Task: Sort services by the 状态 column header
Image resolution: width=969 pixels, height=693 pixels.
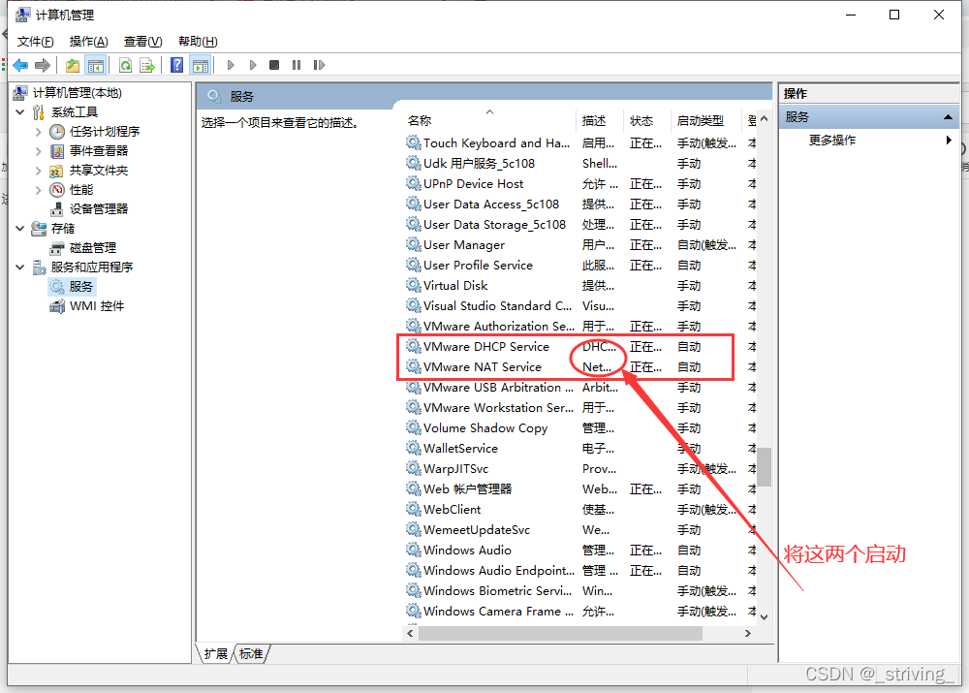Action: (x=641, y=120)
